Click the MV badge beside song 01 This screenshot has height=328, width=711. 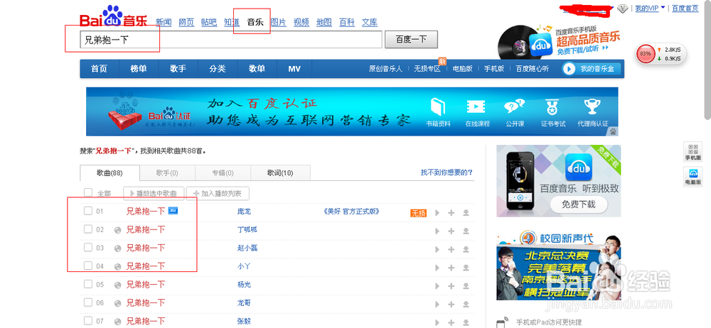(173, 211)
